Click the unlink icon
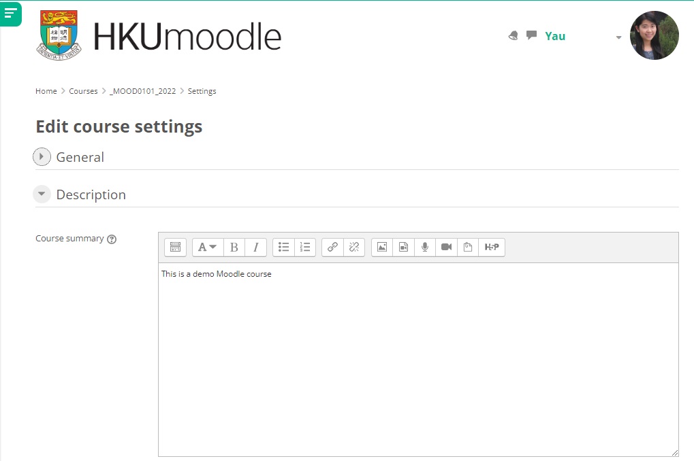This screenshot has width=694, height=461. point(353,247)
